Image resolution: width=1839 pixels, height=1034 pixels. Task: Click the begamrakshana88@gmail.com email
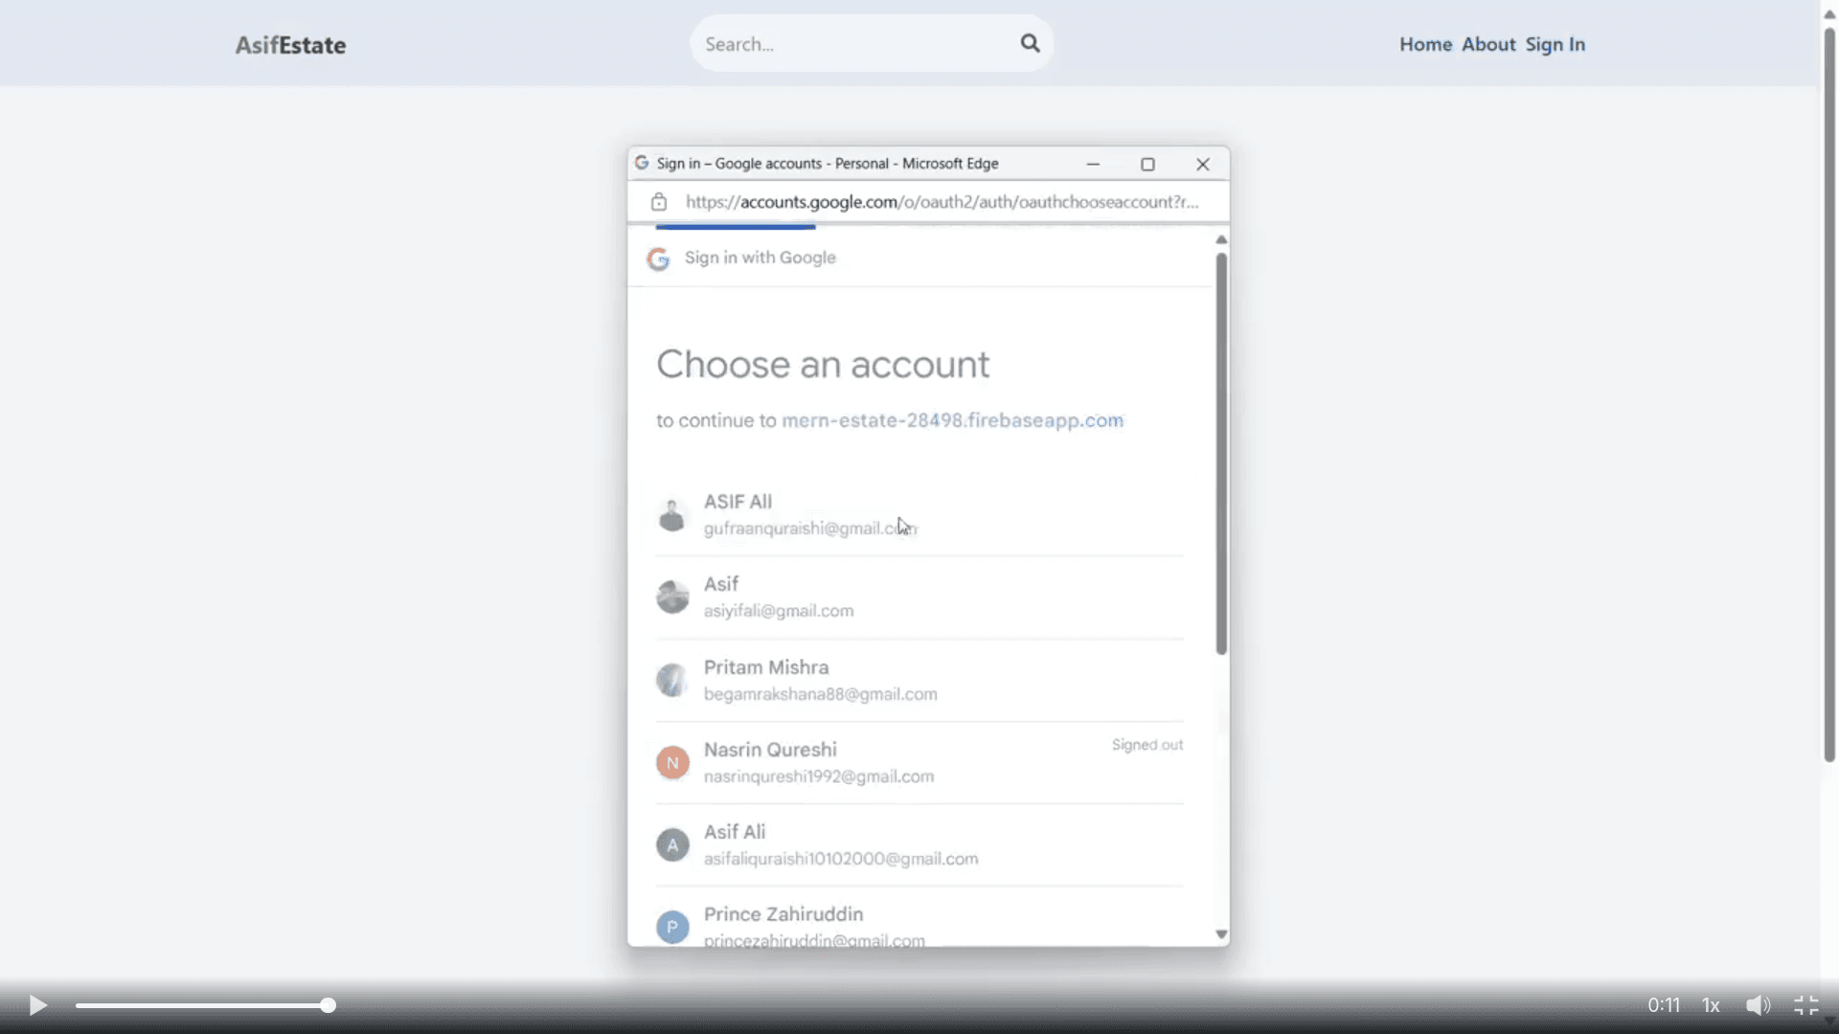click(821, 694)
